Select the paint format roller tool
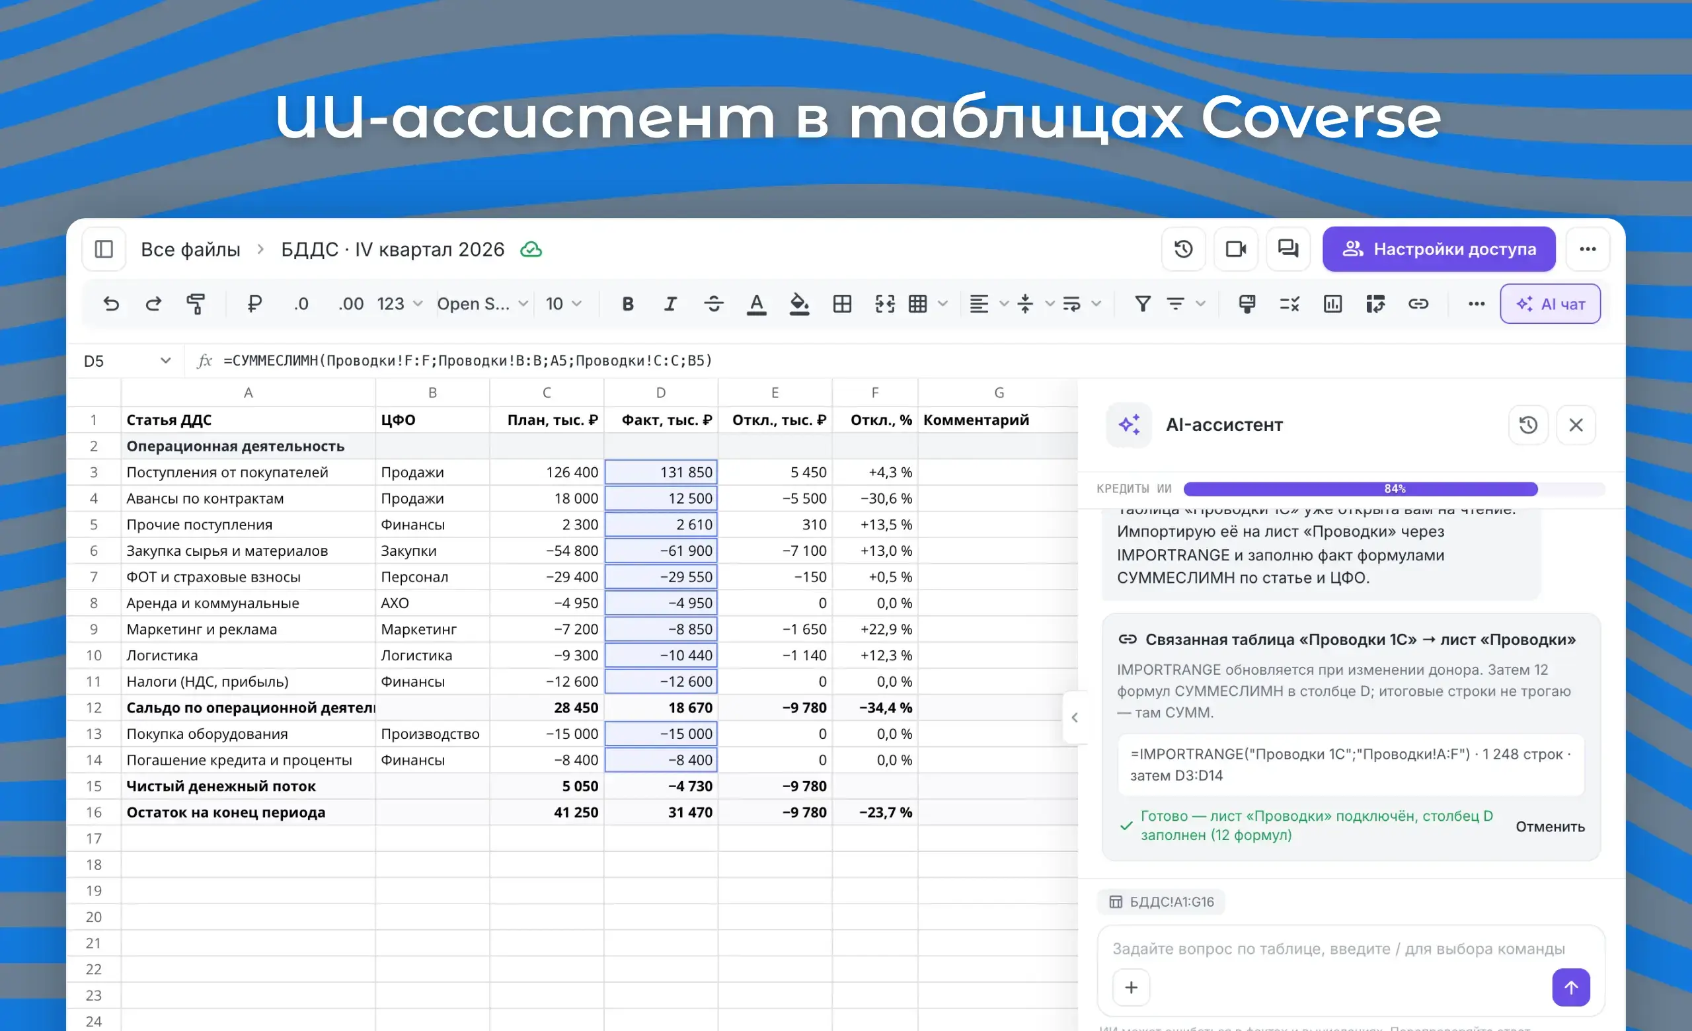Image resolution: width=1692 pixels, height=1031 pixels. [x=196, y=303]
